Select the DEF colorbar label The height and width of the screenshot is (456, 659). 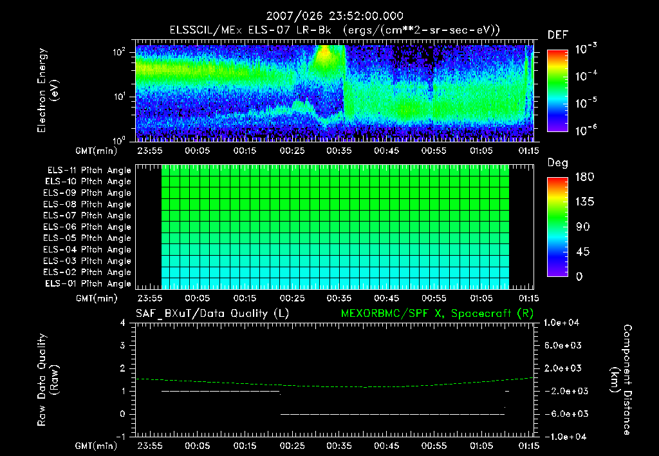[x=558, y=35]
